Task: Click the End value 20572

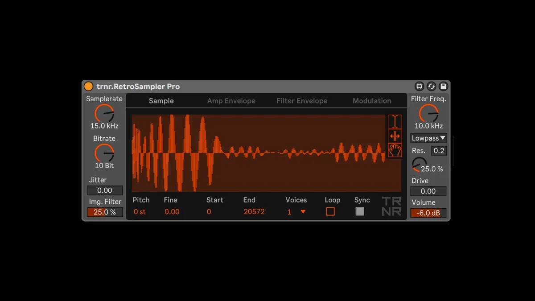Action: click(254, 212)
